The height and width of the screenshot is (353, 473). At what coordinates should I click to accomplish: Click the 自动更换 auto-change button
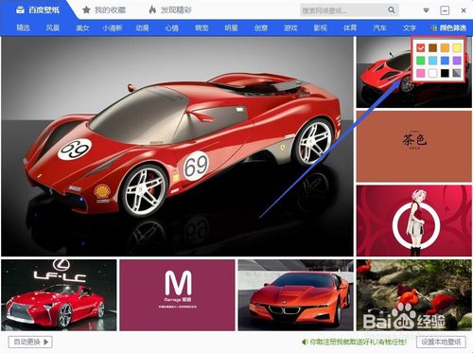30,342
